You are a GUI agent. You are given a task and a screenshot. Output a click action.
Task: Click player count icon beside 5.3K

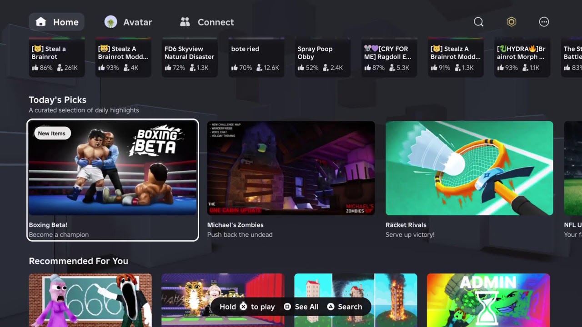click(392, 68)
